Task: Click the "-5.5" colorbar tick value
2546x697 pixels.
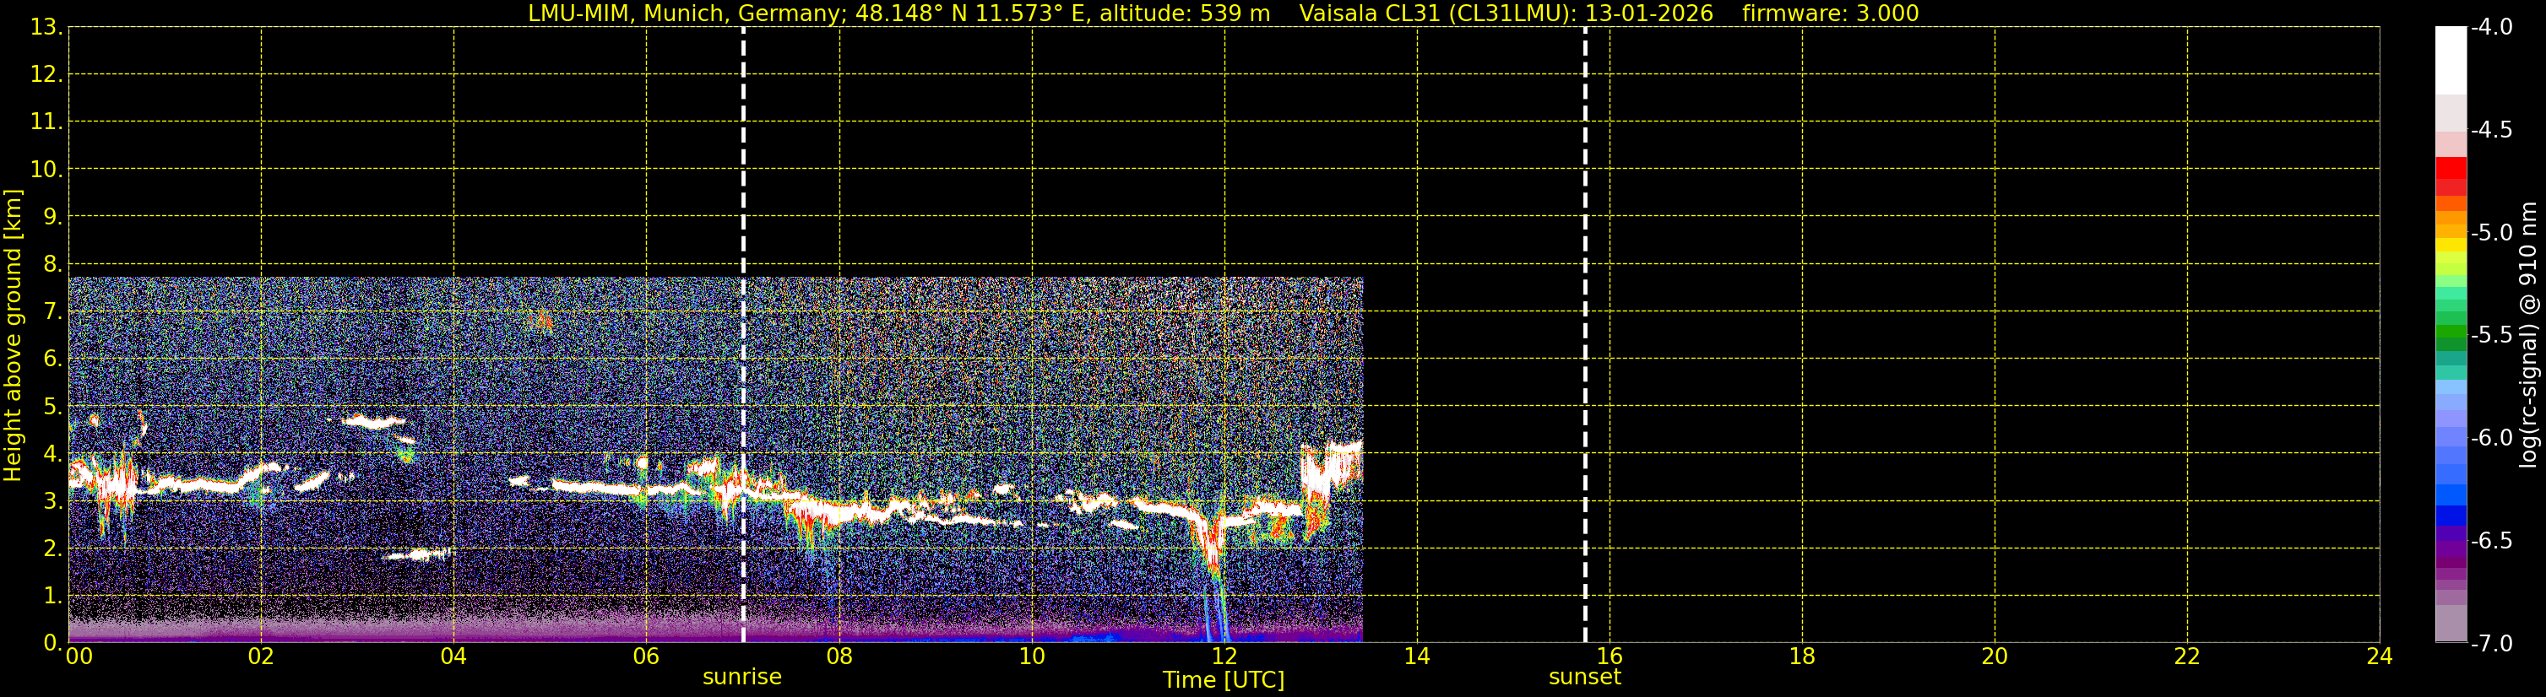Action: coord(2492,336)
